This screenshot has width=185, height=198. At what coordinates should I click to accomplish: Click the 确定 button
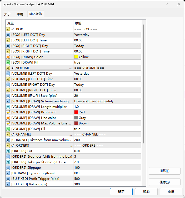click(x=121, y=192)
